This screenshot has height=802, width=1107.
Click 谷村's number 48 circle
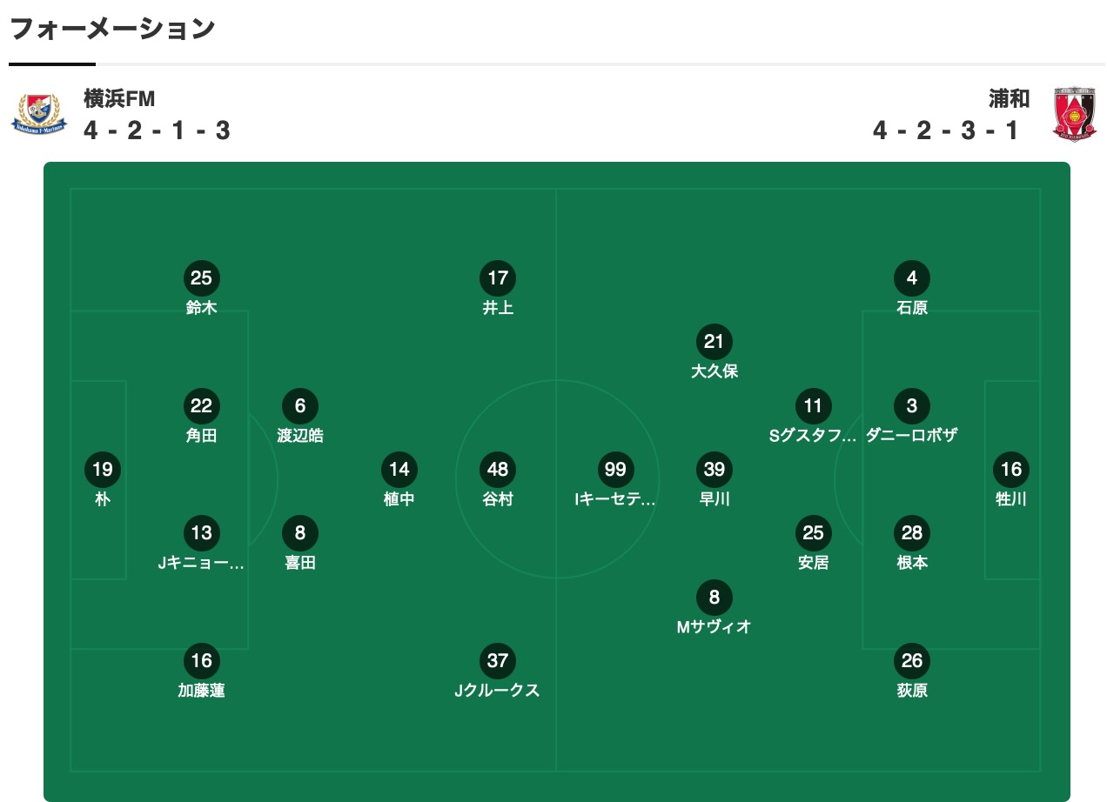pos(498,470)
